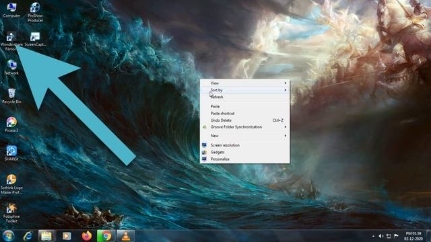Select the Recycle Bin icon
This screenshot has height=242, width=431.
11,96
